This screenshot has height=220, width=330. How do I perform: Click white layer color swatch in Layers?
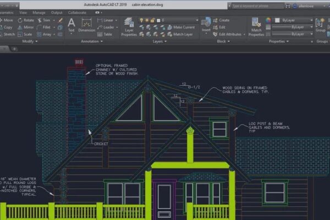click(158, 20)
